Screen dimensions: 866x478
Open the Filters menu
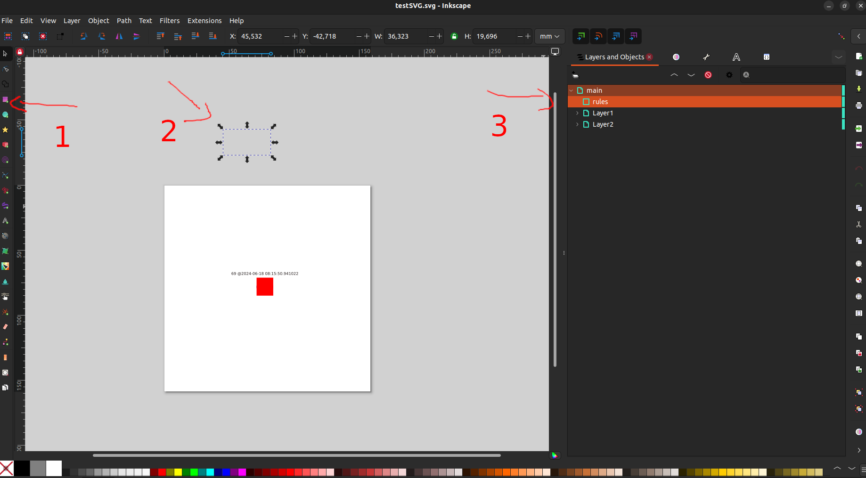(170, 21)
